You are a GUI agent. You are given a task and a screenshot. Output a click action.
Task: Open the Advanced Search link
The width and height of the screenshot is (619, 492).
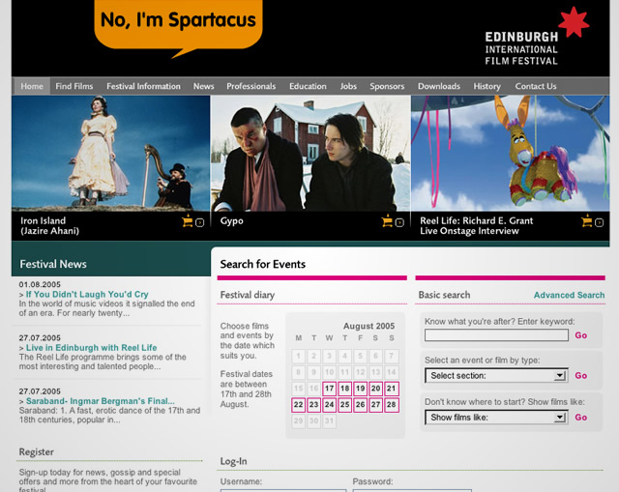pyautogui.click(x=569, y=295)
